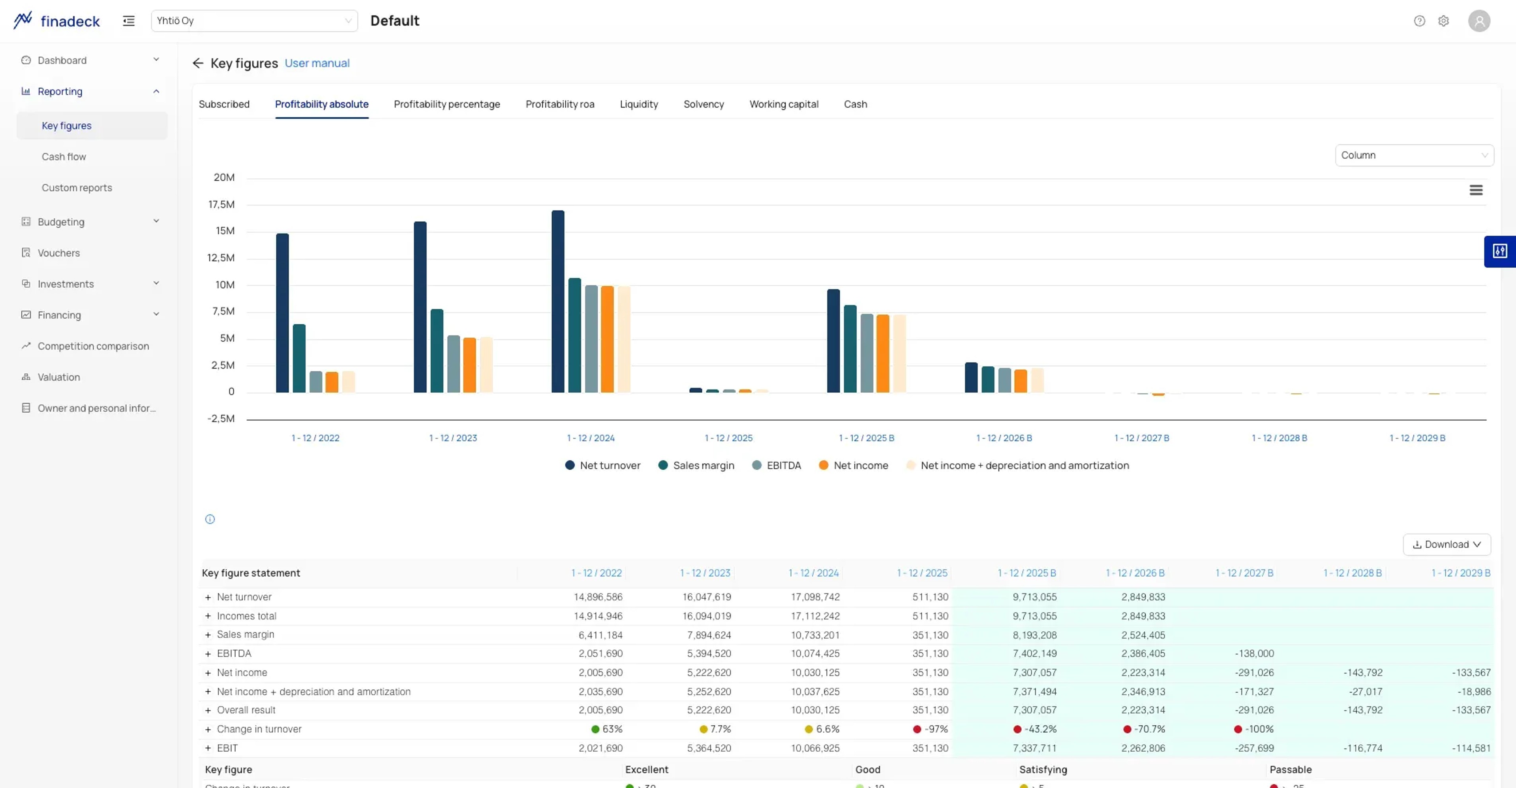The height and width of the screenshot is (788, 1516).
Task: Expand the Net turnover table row
Action: point(208,597)
